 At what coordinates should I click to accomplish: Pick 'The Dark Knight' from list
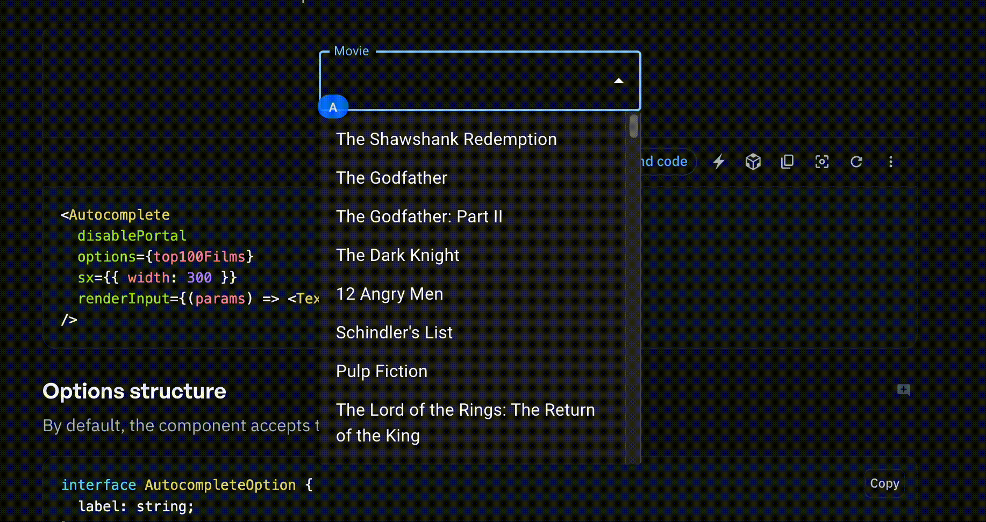pyautogui.click(x=397, y=255)
